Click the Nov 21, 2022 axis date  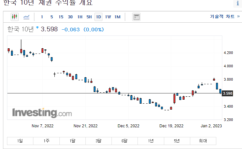85,126
